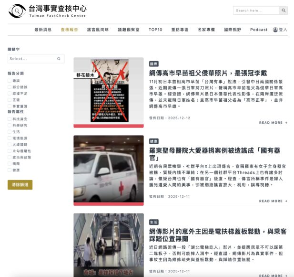The height and width of the screenshot is (277, 294).
Task: Go to the TOP10 nav item
Action: 155,30
